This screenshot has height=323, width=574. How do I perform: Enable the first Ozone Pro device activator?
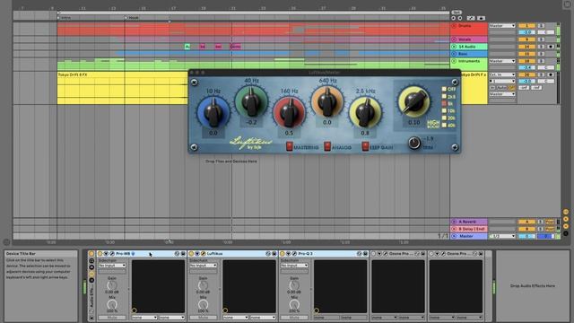(373, 253)
